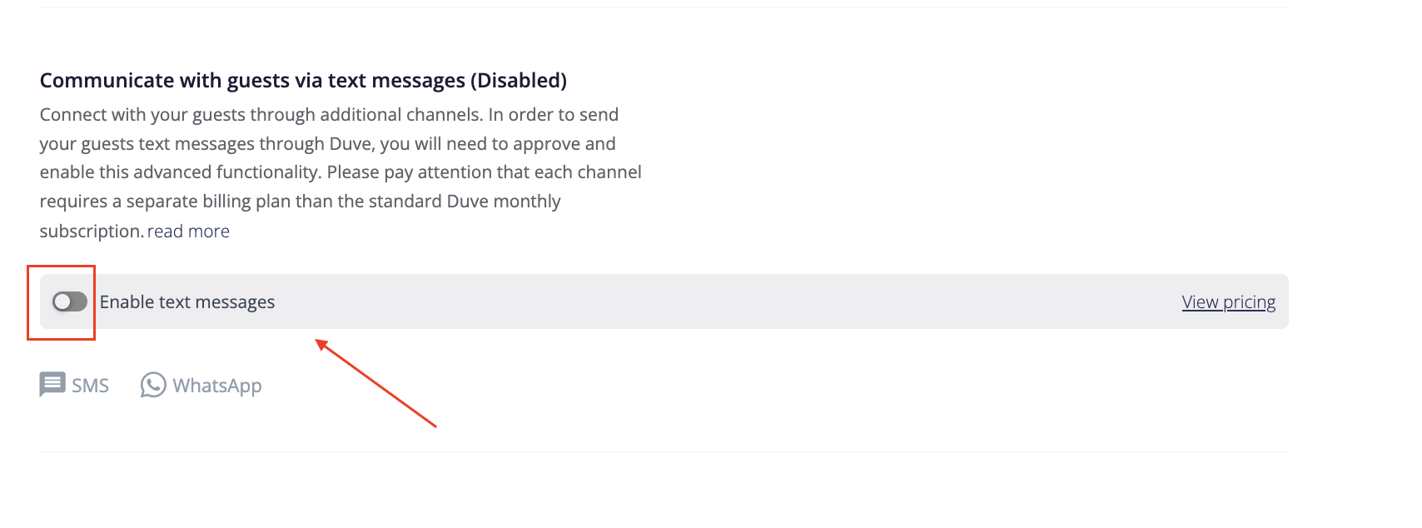Screen dimensions: 1422x528
Task: Select the WhatsApp logo icon
Action: [153, 385]
